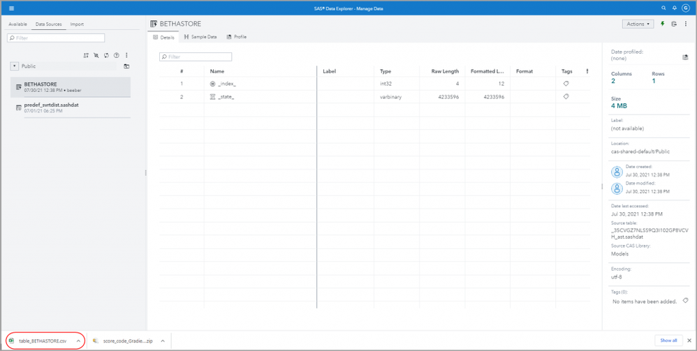
Task: Click the _state_ column type icon
Action: [212, 96]
